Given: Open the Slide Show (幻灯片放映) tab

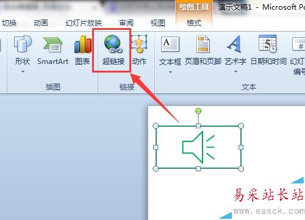Looking at the screenshot, I should click(84, 23).
